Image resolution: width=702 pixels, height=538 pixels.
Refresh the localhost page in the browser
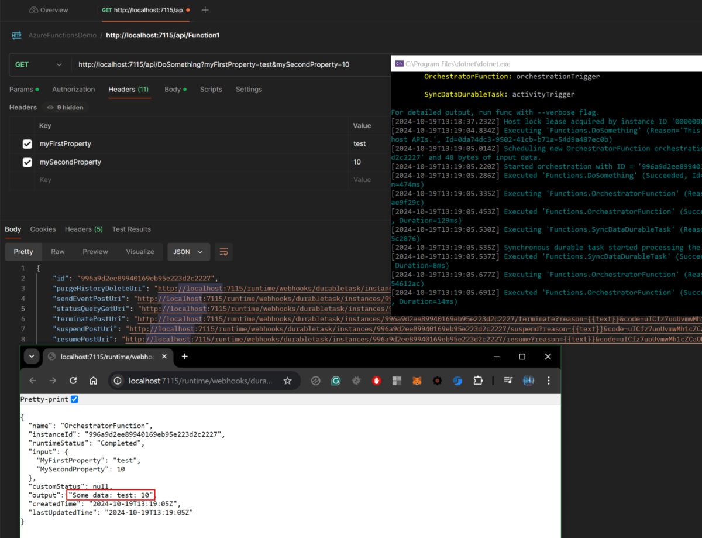(x=73, y=381)
